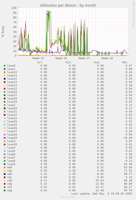Click the 'Week 18' axis label
Viewport: 136px width, 200px height.
[107, 58]
